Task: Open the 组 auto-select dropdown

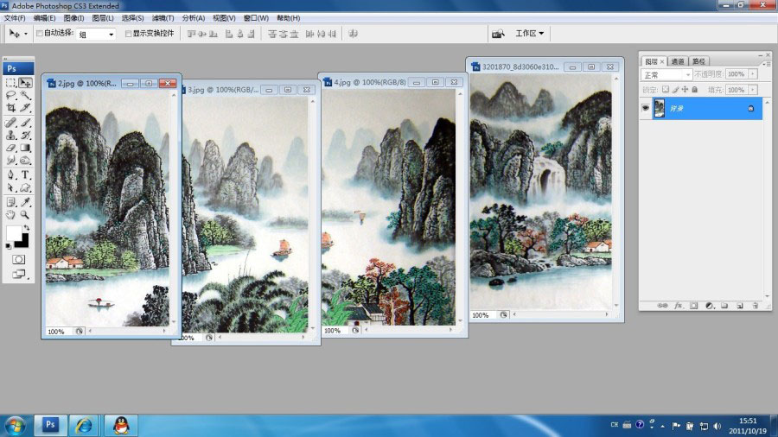Action: (x=96, y=35)
